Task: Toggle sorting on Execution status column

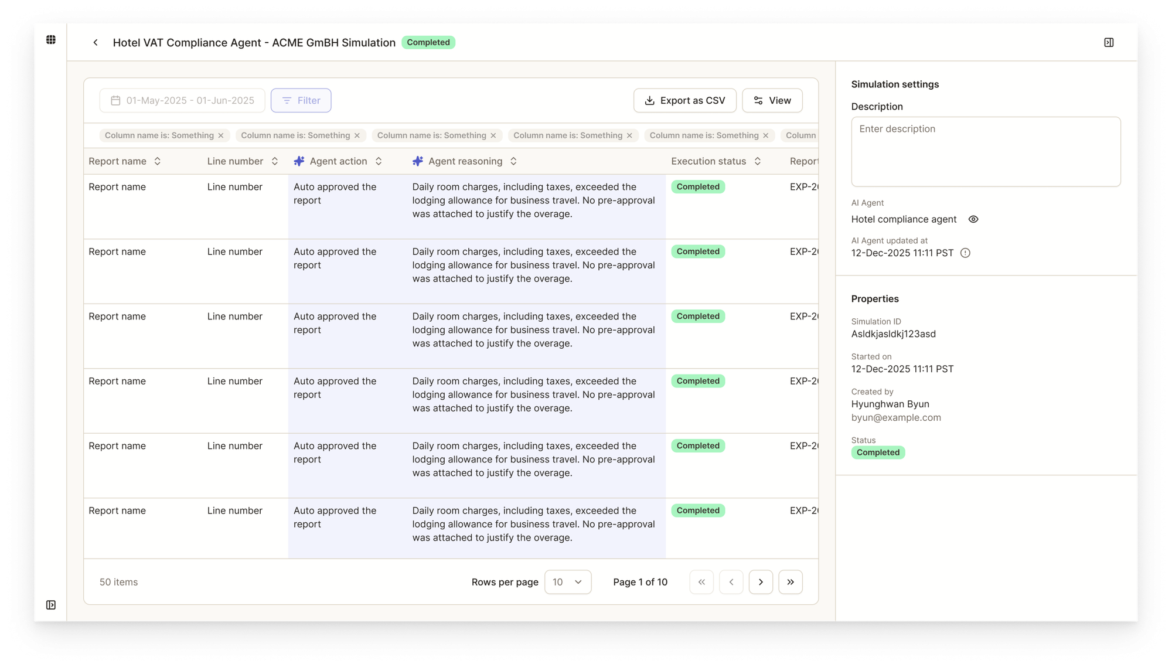Action: [757, 161]
